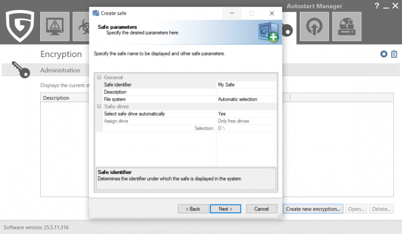402x234 pixels.
Task: Click the disabled Delete... button
Action: [381, 209]
